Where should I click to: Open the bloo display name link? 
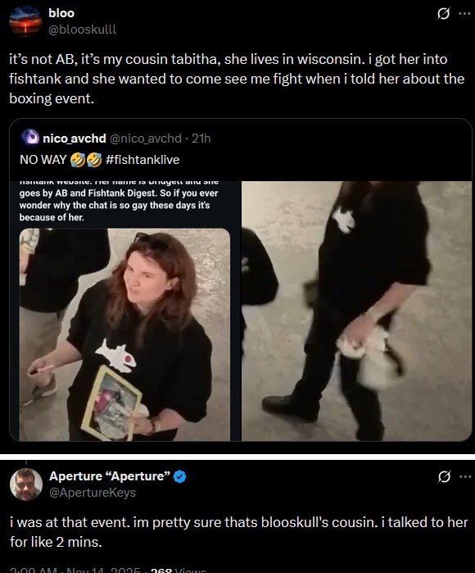pos(61,13)
